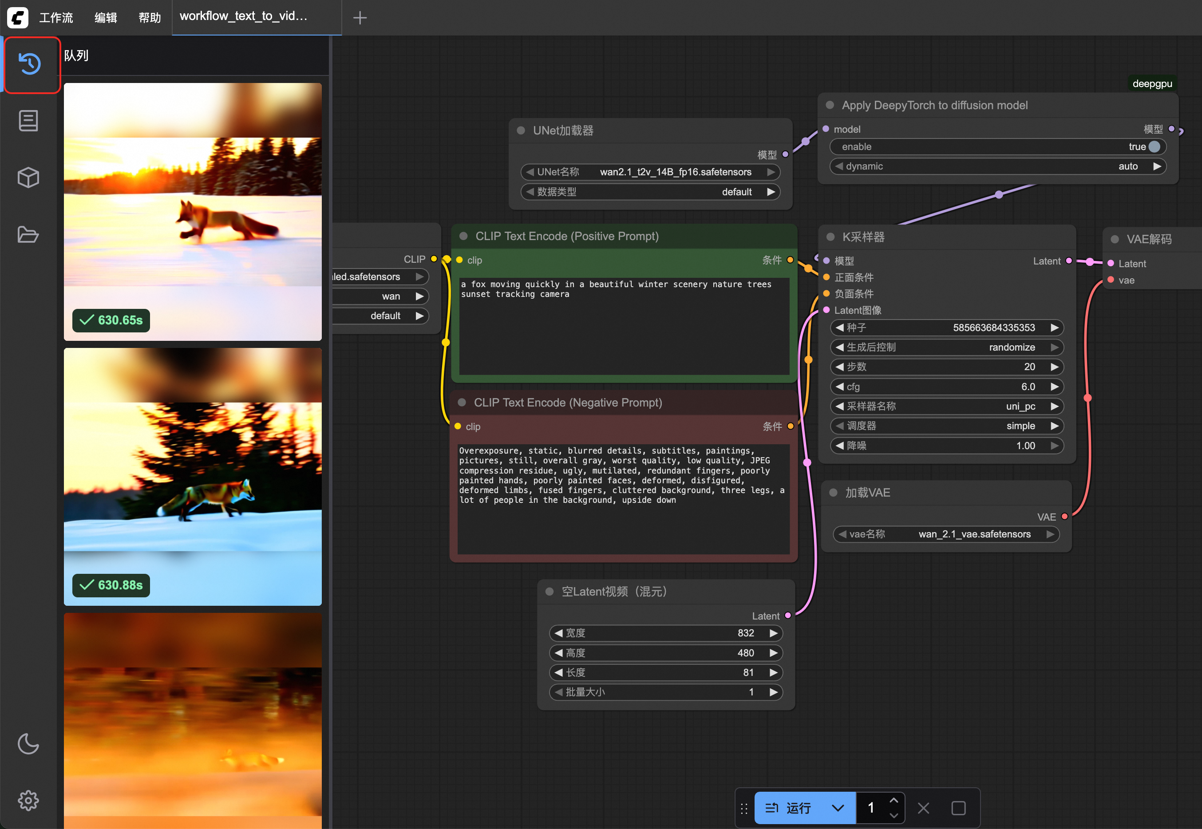Collapse the UNet加载器 node via its dot
The height and width of the screenshot is (829, 1202).
pyautogui.click(x=521, y=130)
